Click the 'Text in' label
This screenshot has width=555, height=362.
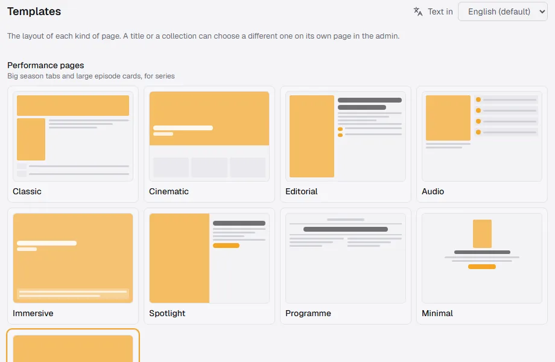tap(440, 11)
